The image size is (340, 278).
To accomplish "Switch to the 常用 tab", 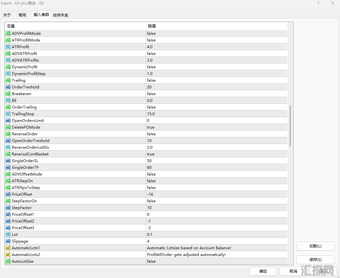I will 22,15.
